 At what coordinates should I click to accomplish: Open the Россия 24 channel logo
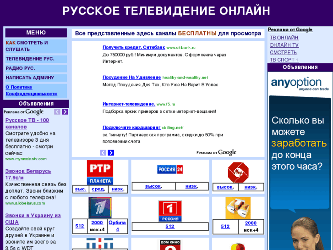pyautogui.click(x=170, y=170)
